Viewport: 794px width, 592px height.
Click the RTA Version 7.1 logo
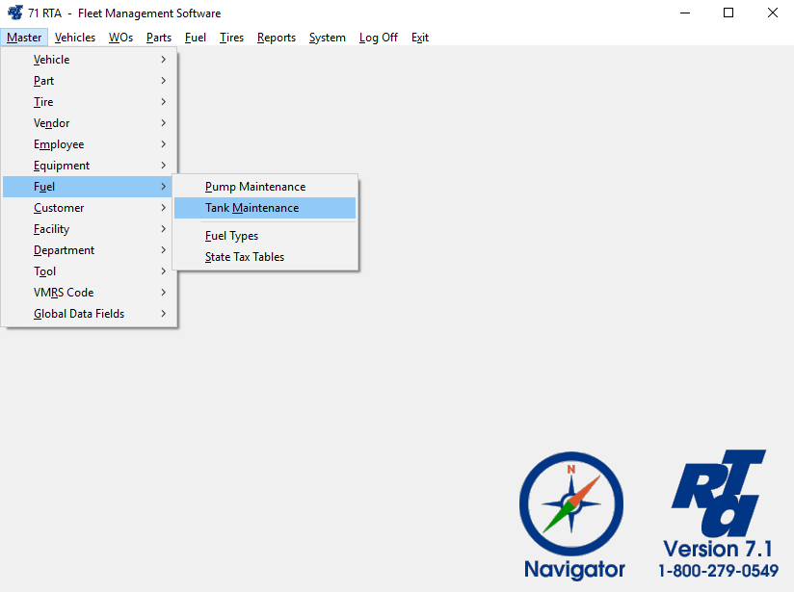point(718,512)
